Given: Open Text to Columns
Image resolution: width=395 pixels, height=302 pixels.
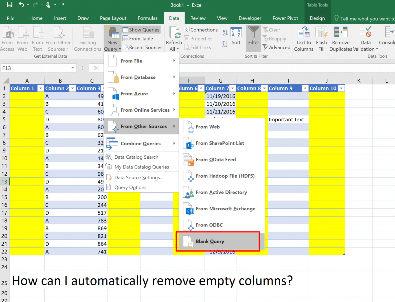Looking at the screenshot, I should (x=304, y=39).
